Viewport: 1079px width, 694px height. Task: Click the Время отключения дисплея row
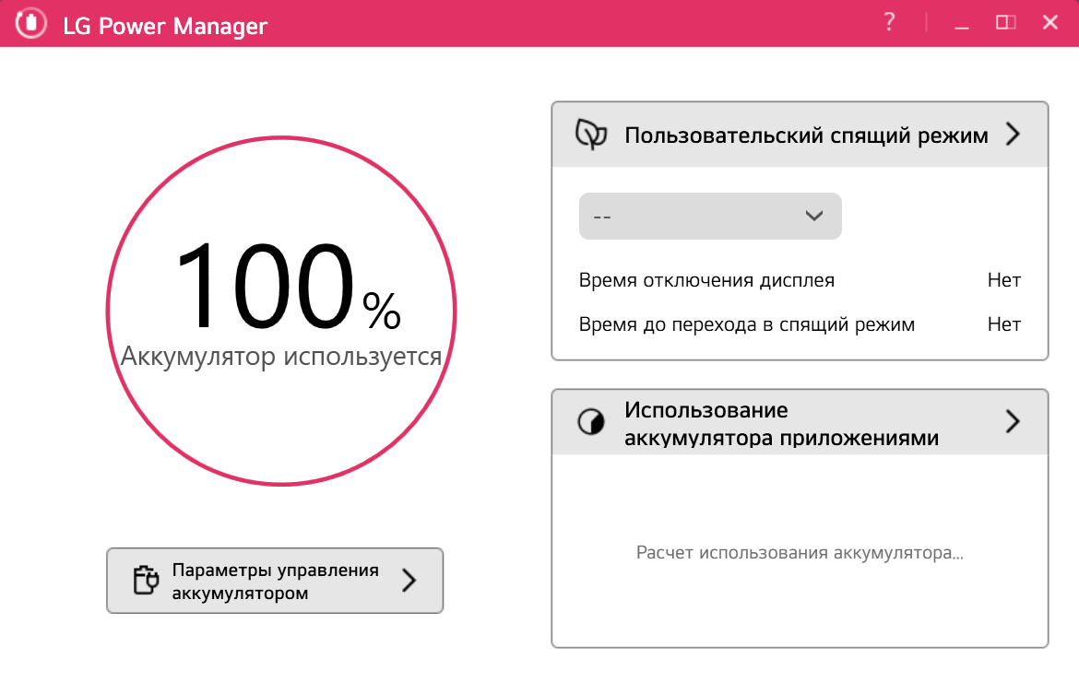706,280
